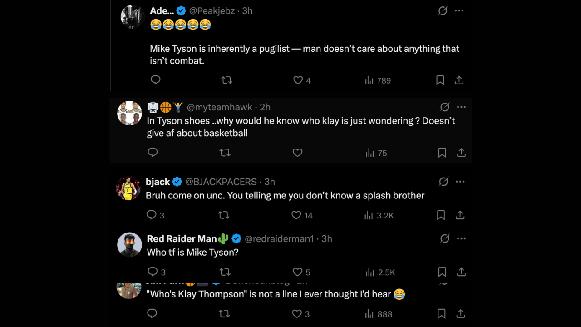Like the tweet with laughing emojis

pos(298,80)
